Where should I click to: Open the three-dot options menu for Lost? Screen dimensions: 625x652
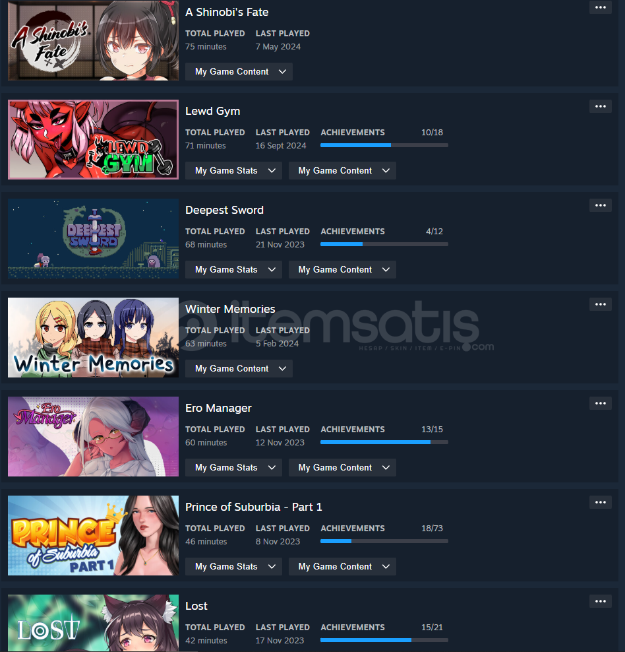tap(600, 601)
